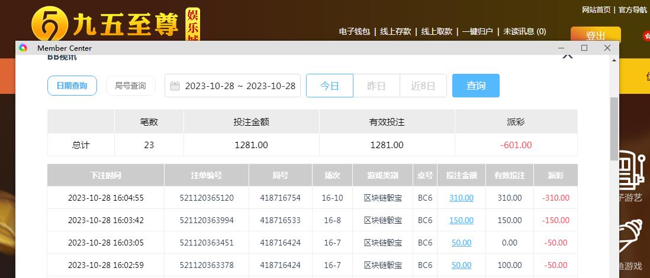Open 电子钱包 from the top navigation

(354, 31)
